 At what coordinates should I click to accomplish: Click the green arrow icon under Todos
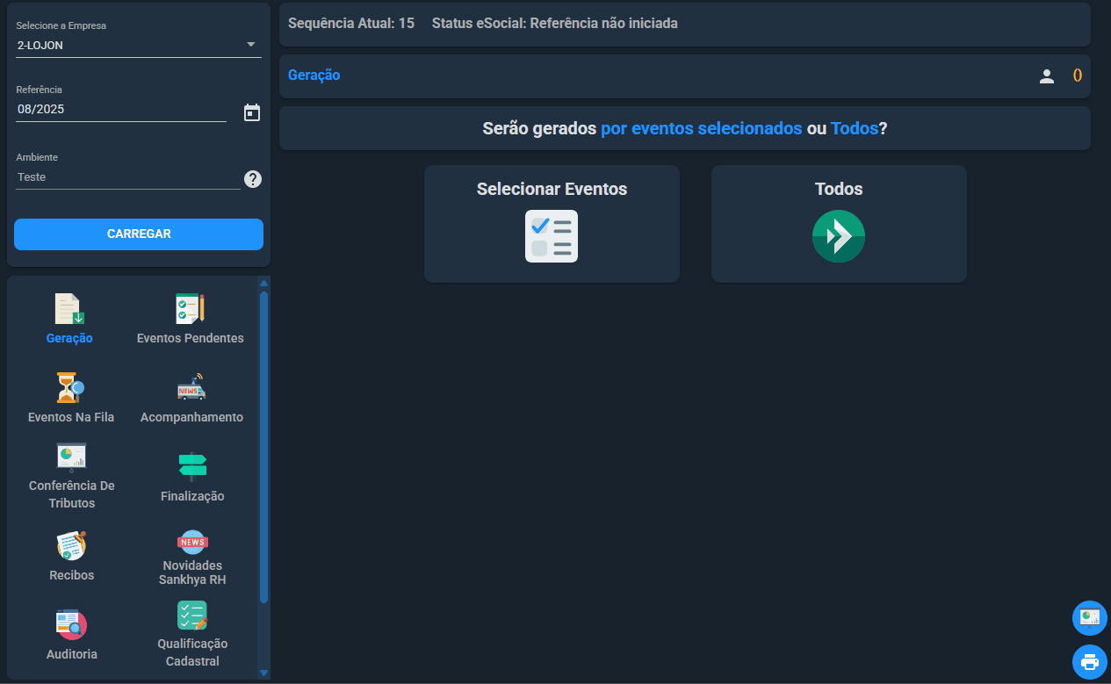(839, 236)
